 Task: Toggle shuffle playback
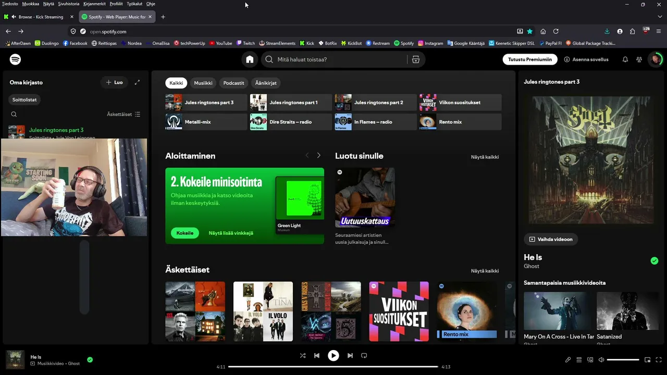pos(303,356)
